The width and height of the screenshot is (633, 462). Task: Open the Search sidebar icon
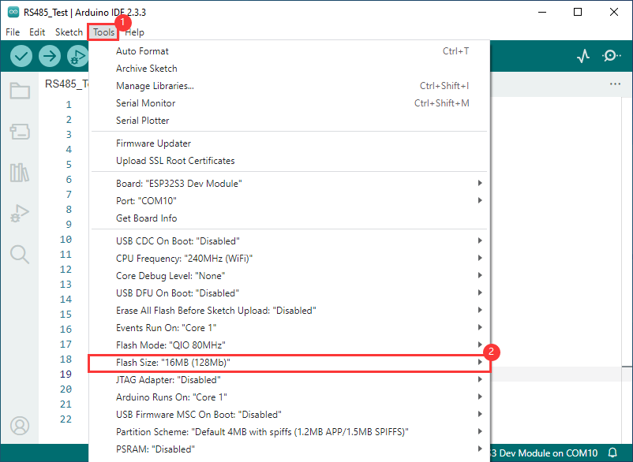click(20, 254)
